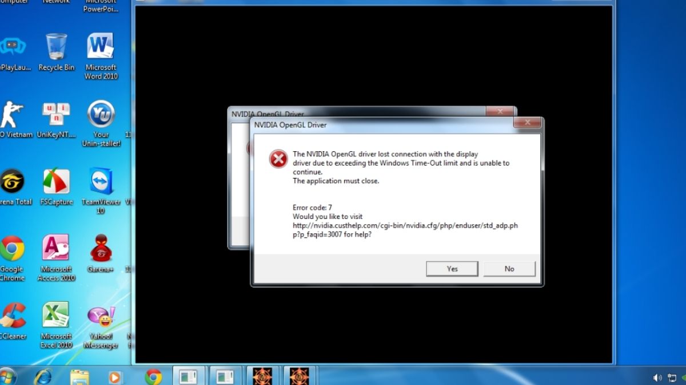The image size is (686, 385).
Task: Open the Recycle Bin desktop icon
Action: (x=57, y=52)
